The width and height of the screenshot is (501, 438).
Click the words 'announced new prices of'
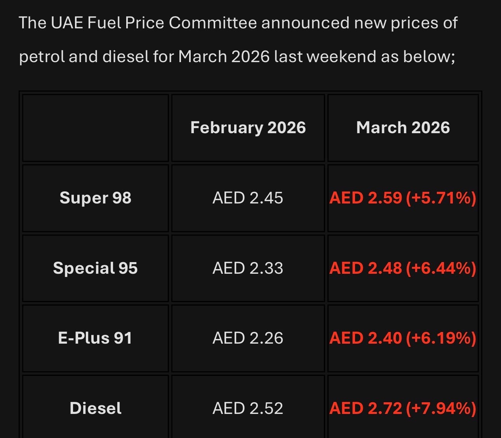point(360,23)
